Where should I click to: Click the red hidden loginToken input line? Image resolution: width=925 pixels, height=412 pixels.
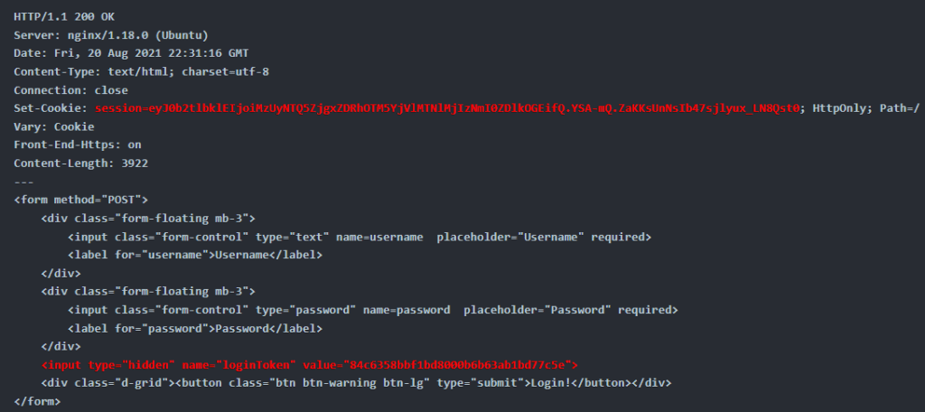pyautogui.click(x=310, y=365)
